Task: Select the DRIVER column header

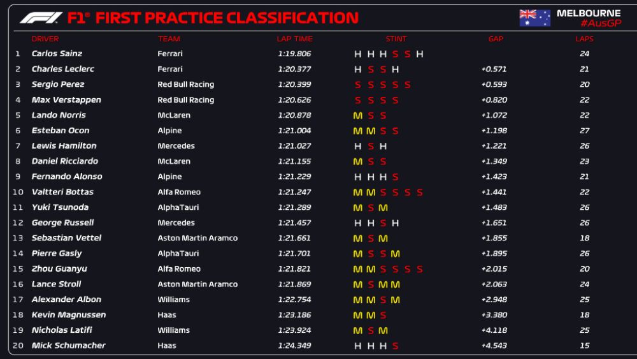Action: coord(45,39)
